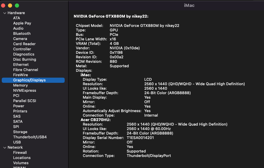
Task: Select Bluetooth in the sidebar
Action: [x=22, y=33]
